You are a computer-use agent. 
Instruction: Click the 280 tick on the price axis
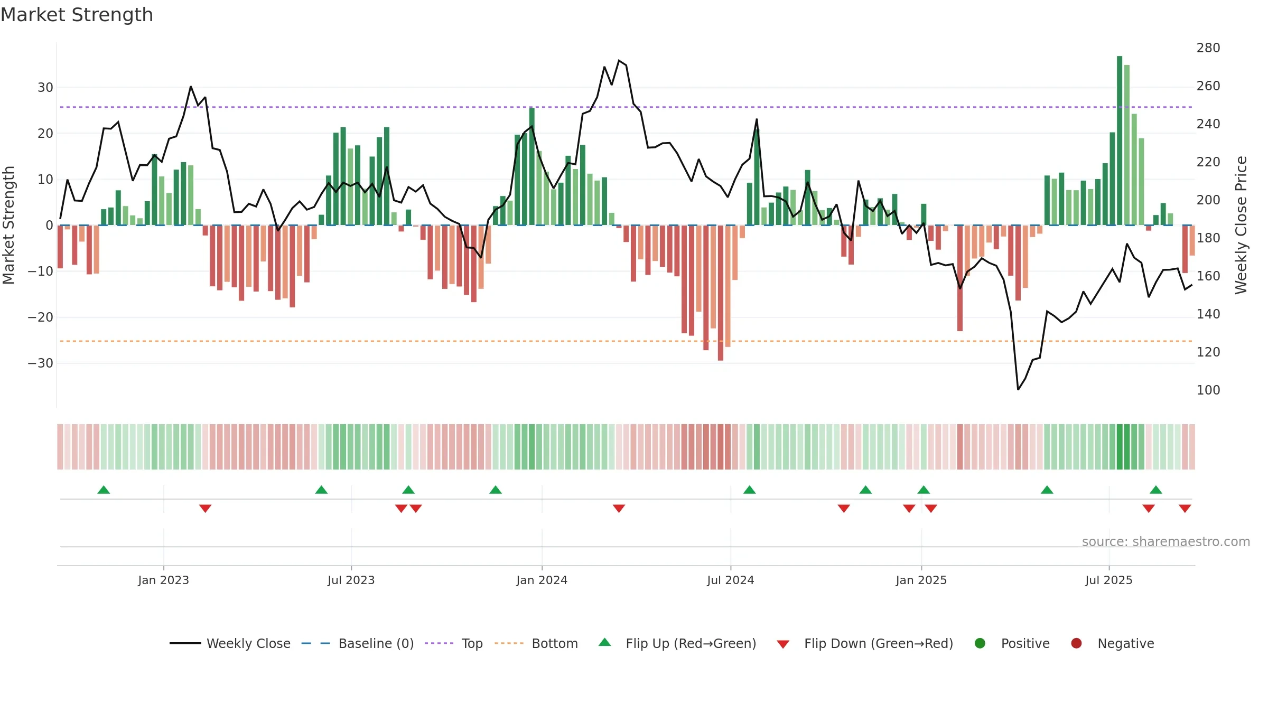(1208, 48)
